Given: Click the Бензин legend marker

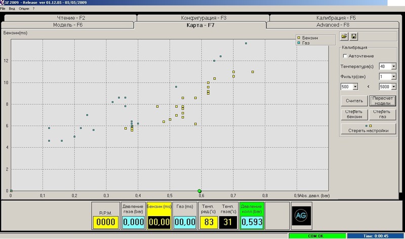Looking at the screenshot, I should pos(299,38).
